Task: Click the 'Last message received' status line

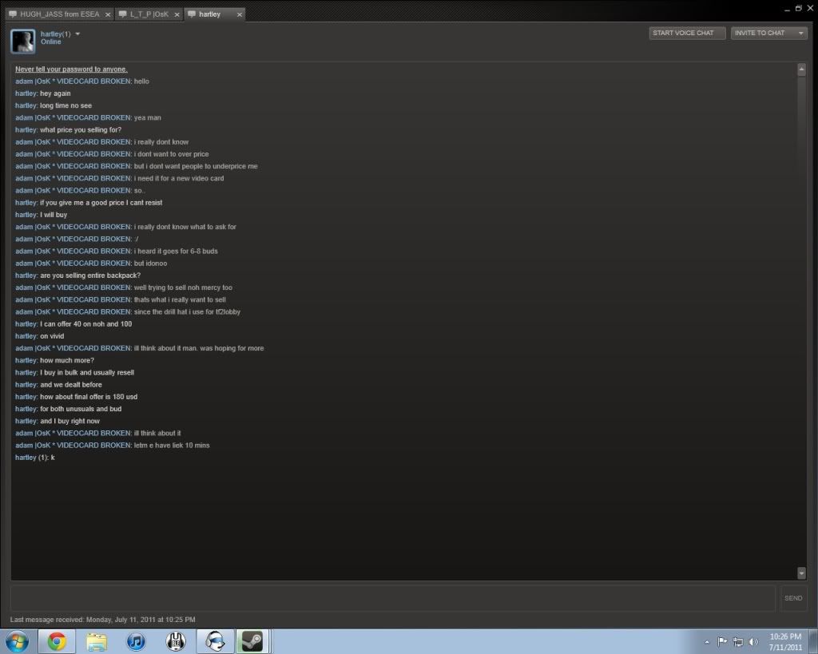Action: (103, 620)
